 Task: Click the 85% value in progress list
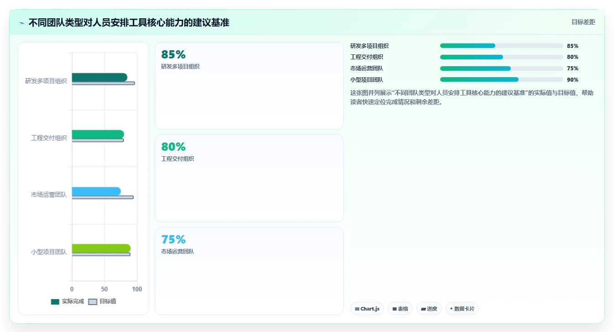[x=572, y=46]
